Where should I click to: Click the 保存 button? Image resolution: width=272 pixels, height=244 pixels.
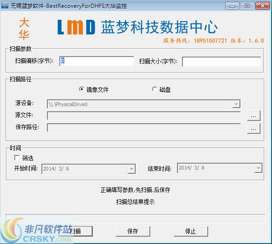click(x=133, y=231)
